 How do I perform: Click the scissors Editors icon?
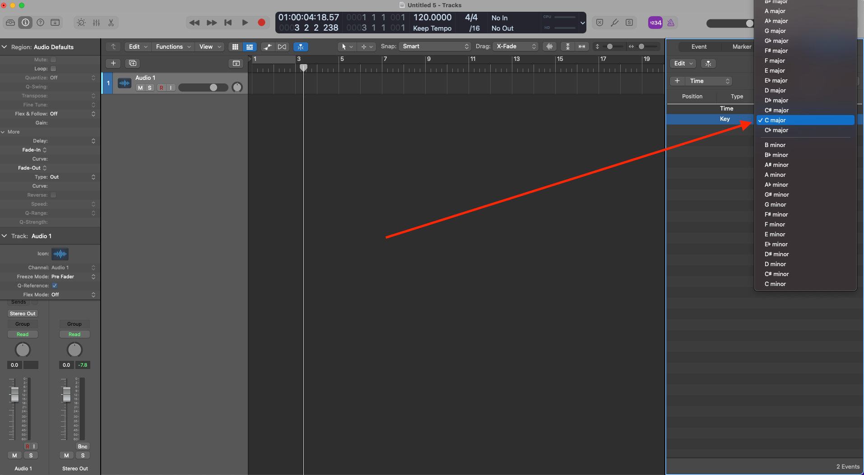point(111,23)
